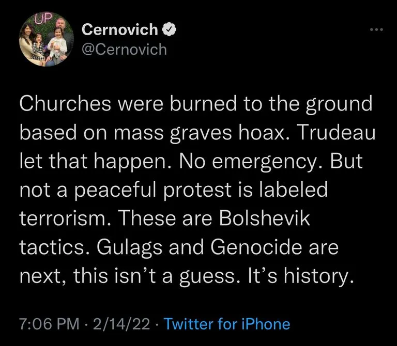The width and height of the screenshot is (397, 346).
Task: Click the last line ending "It's history."
Action: tap(186, 278)
